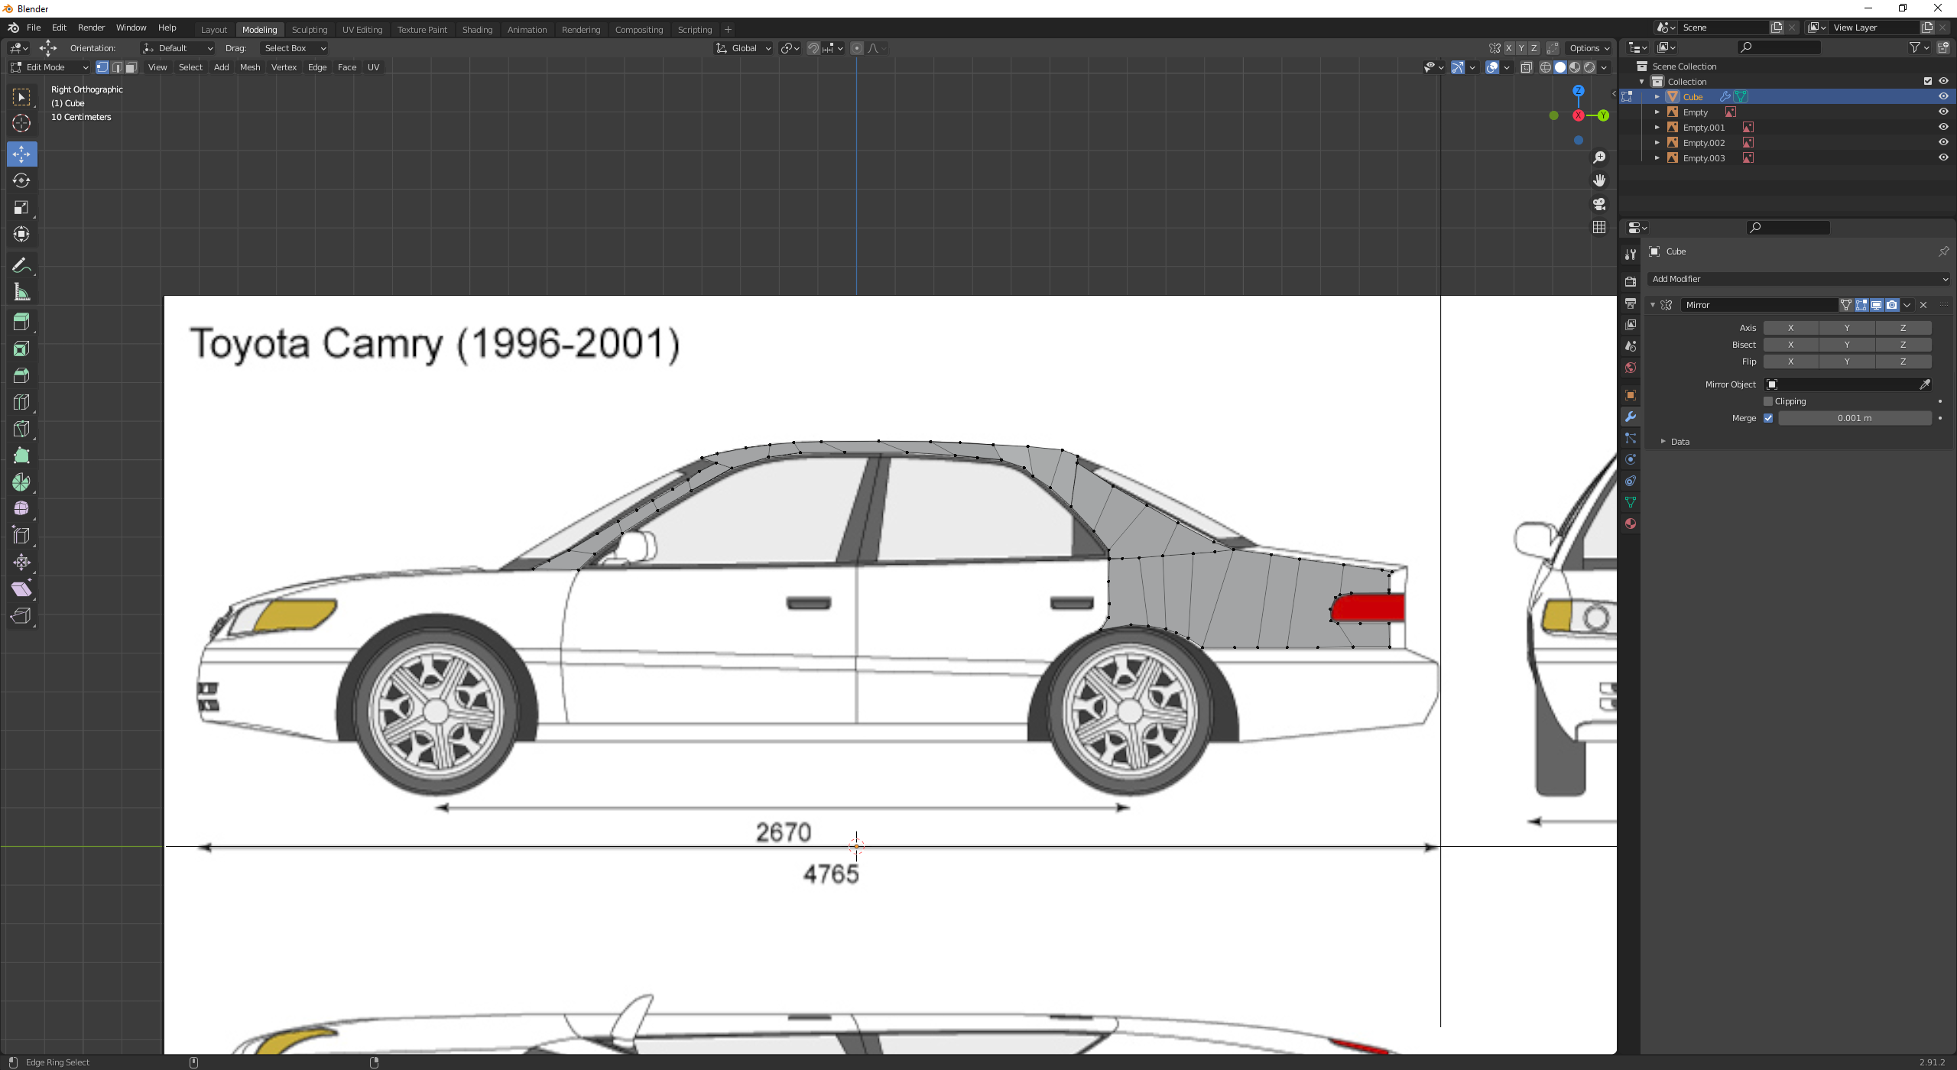
Task: Click the Merge distance slider field
Action: pos(1855,418)
